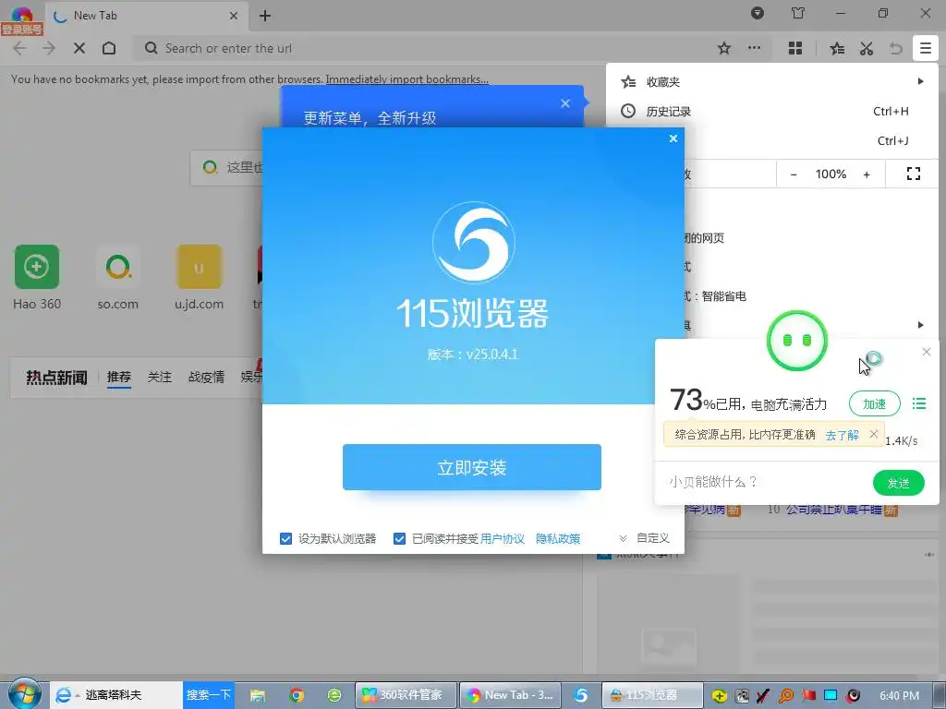Click the red flag tray icon
The width and height of the screenshot is (946, 709).
click(808, 696)
